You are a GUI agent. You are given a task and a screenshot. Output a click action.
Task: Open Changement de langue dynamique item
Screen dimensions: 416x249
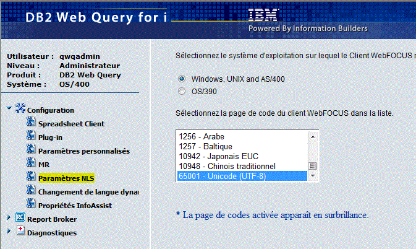(x=88, y=192)
